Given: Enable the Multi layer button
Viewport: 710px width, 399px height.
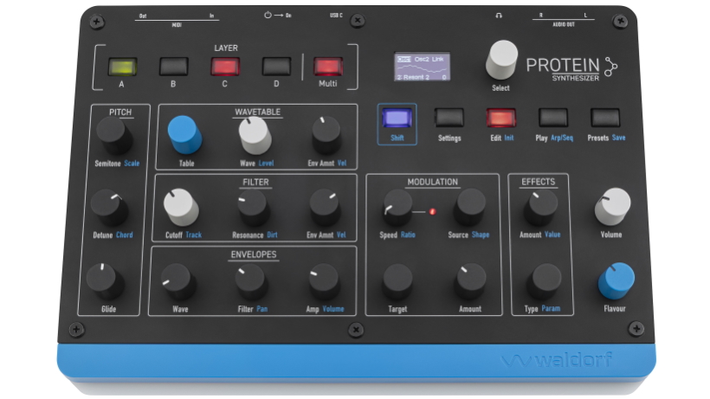Looking at the screenshot, I should pyautogui.click(x=328, y=67).
